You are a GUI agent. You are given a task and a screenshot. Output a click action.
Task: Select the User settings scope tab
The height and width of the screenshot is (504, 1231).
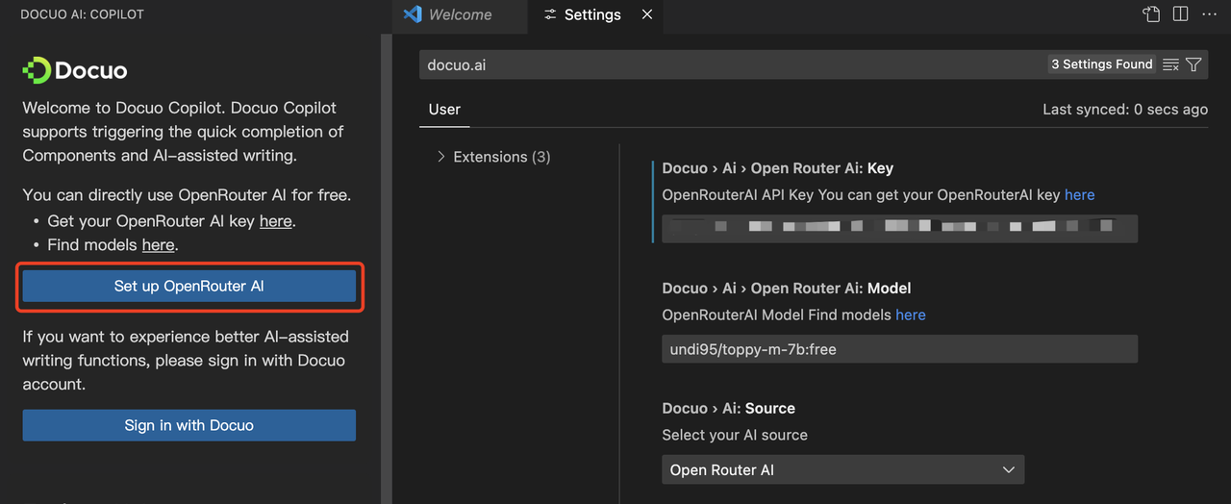click(x=444, y=110)
